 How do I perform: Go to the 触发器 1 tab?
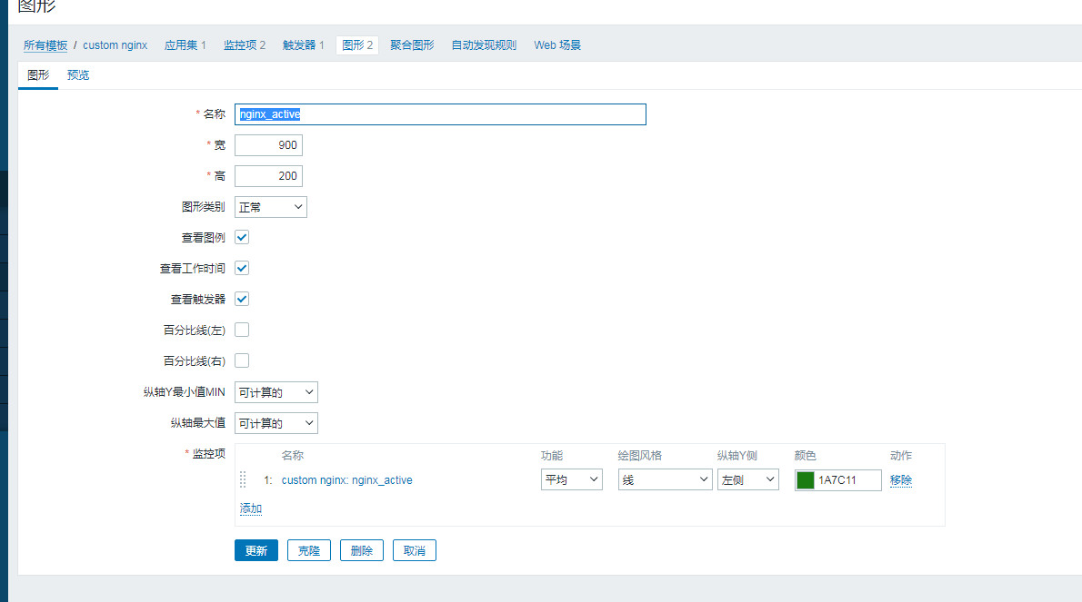304,44
